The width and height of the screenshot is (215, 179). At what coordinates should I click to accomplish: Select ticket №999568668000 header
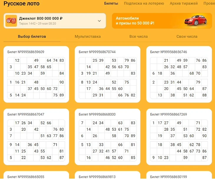tap(97, 114)
